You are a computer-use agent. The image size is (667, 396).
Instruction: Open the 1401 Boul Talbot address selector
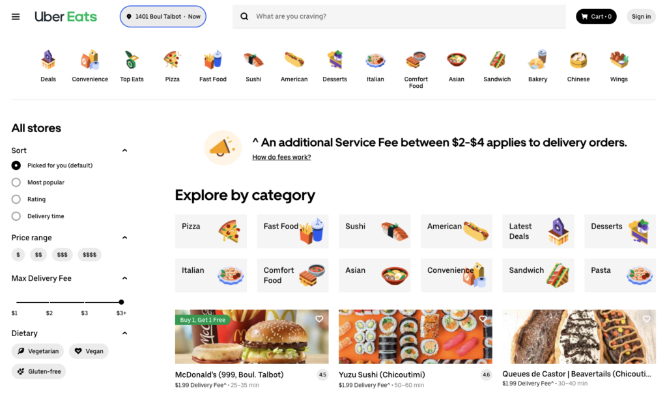[162, 16]
